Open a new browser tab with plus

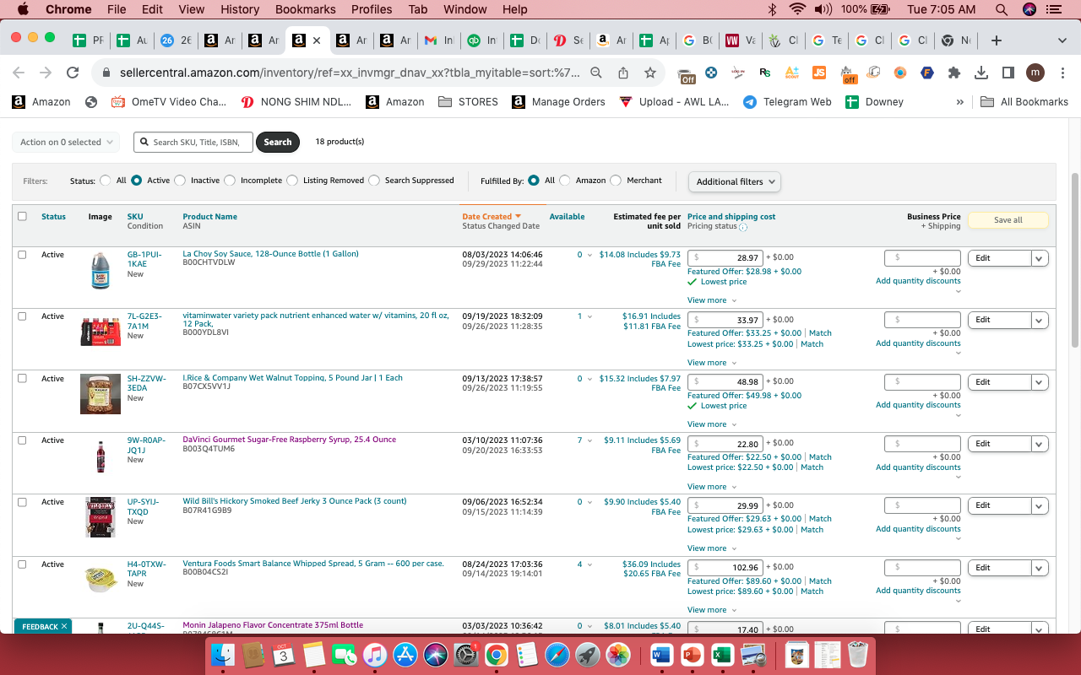[997, 40]
